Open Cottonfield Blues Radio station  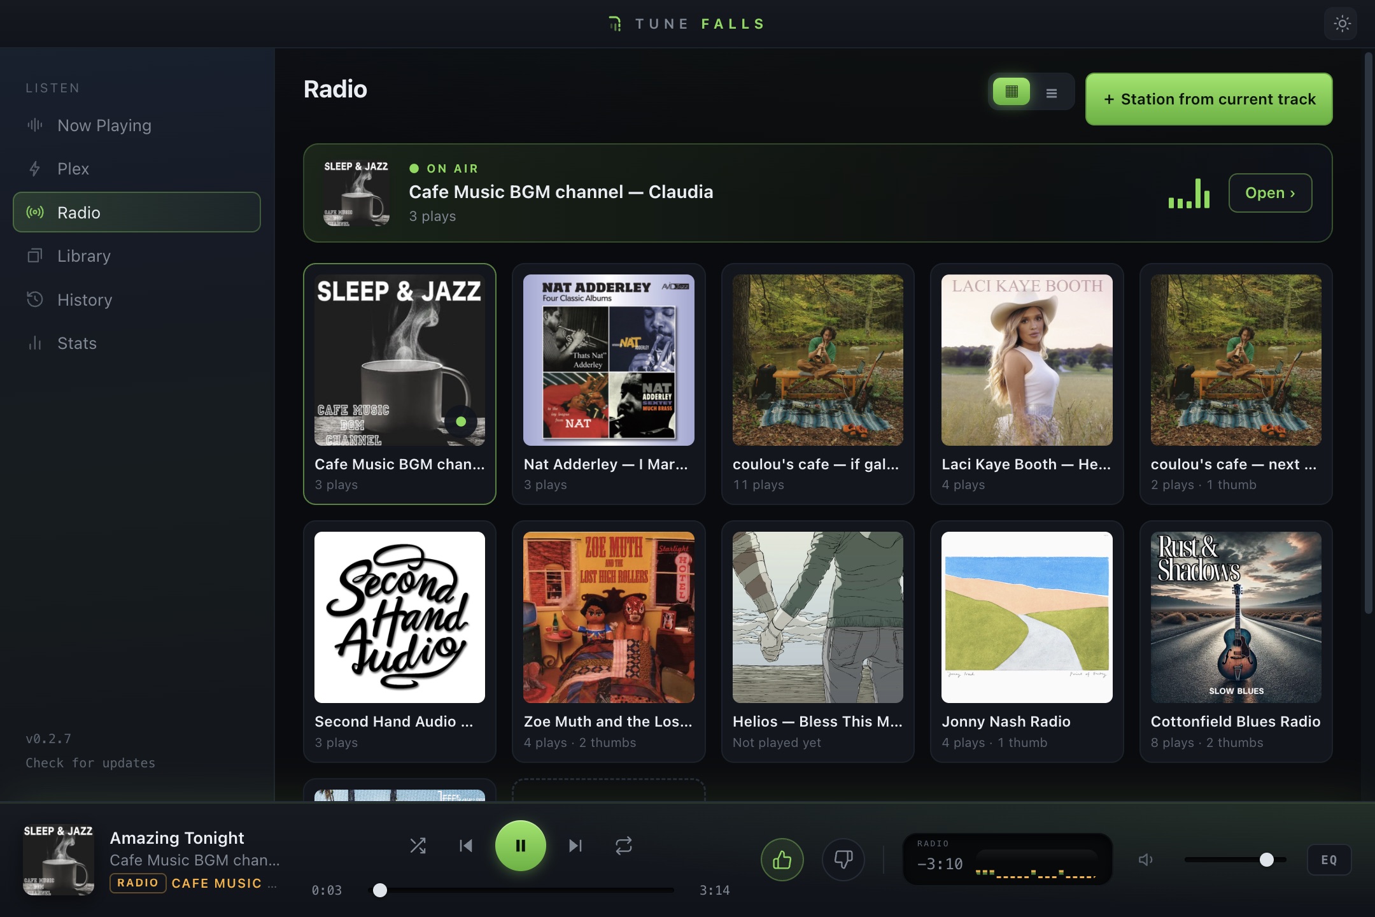tap(1236, 641)
